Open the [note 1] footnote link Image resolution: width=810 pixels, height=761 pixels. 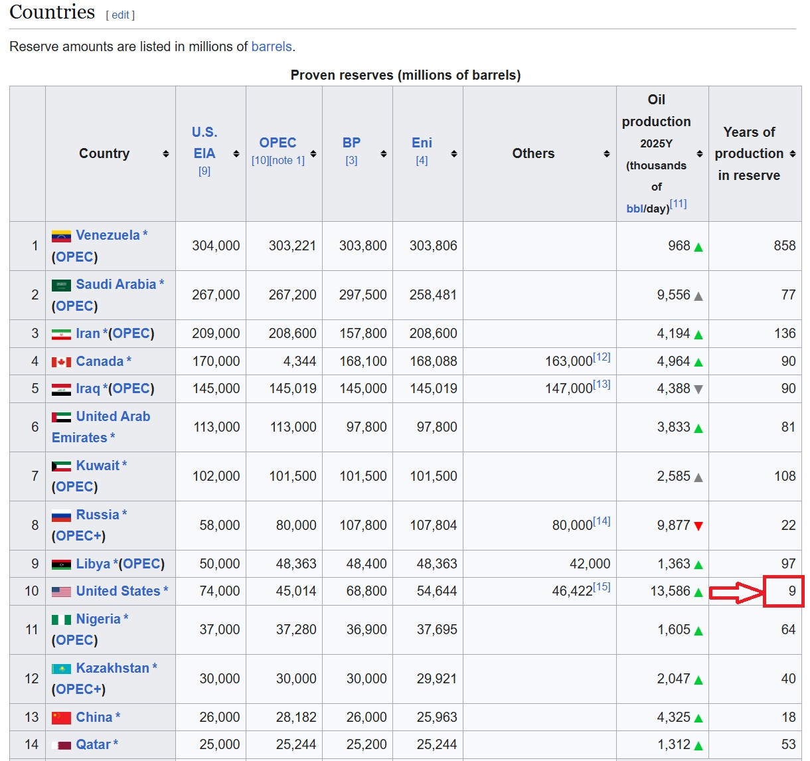point(287,160)
